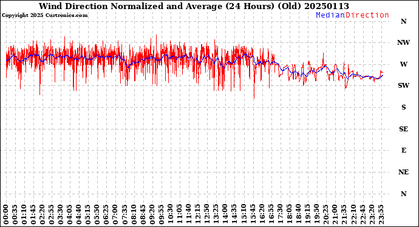This screenshot has height=227, width=419.
Task: Click the bottom N label on the axis
Action: [403, 194]
